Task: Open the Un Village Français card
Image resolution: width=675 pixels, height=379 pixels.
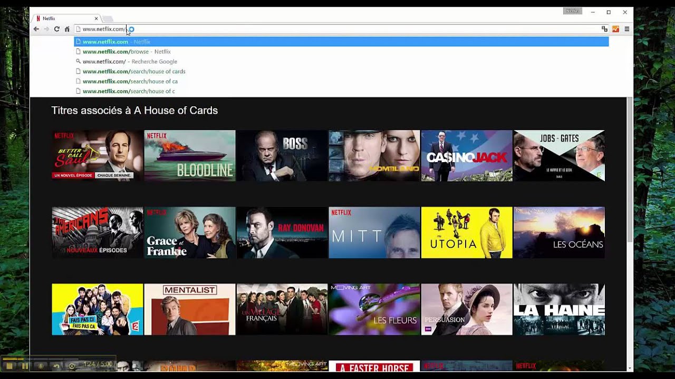Action: pos(282,310)
